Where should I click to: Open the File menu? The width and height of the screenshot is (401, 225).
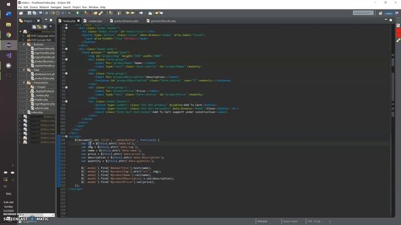20,7
